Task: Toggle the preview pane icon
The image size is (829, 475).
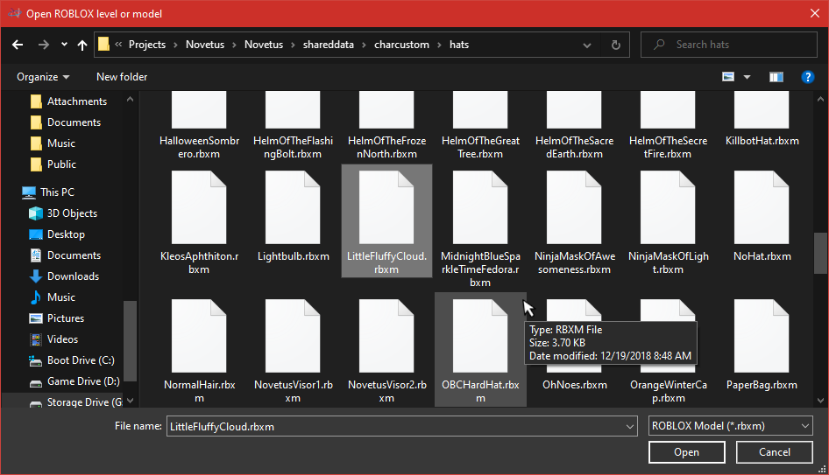Action: point(776,77)
